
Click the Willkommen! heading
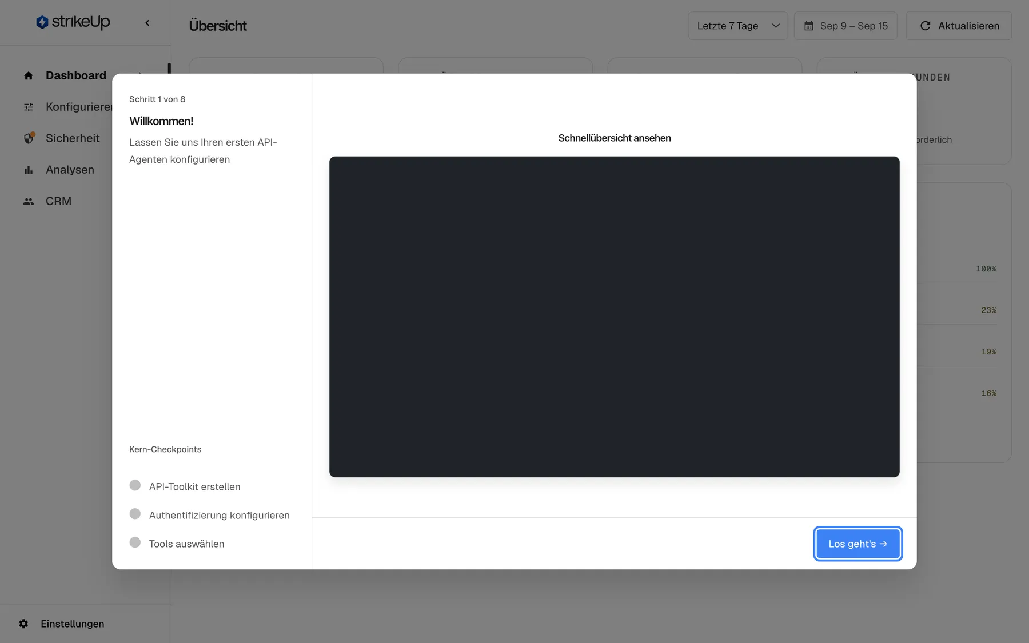coord(161,121)
